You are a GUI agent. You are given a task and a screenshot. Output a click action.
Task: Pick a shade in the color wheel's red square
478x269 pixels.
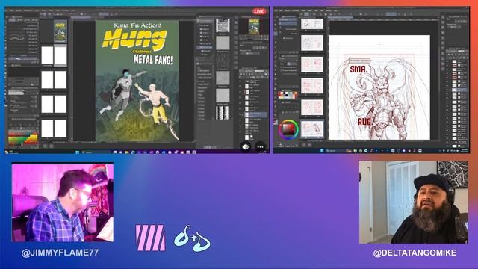pyautogui.click(x=288, y=129)
